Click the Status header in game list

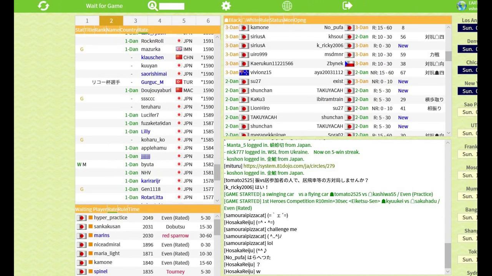(276, 20)
